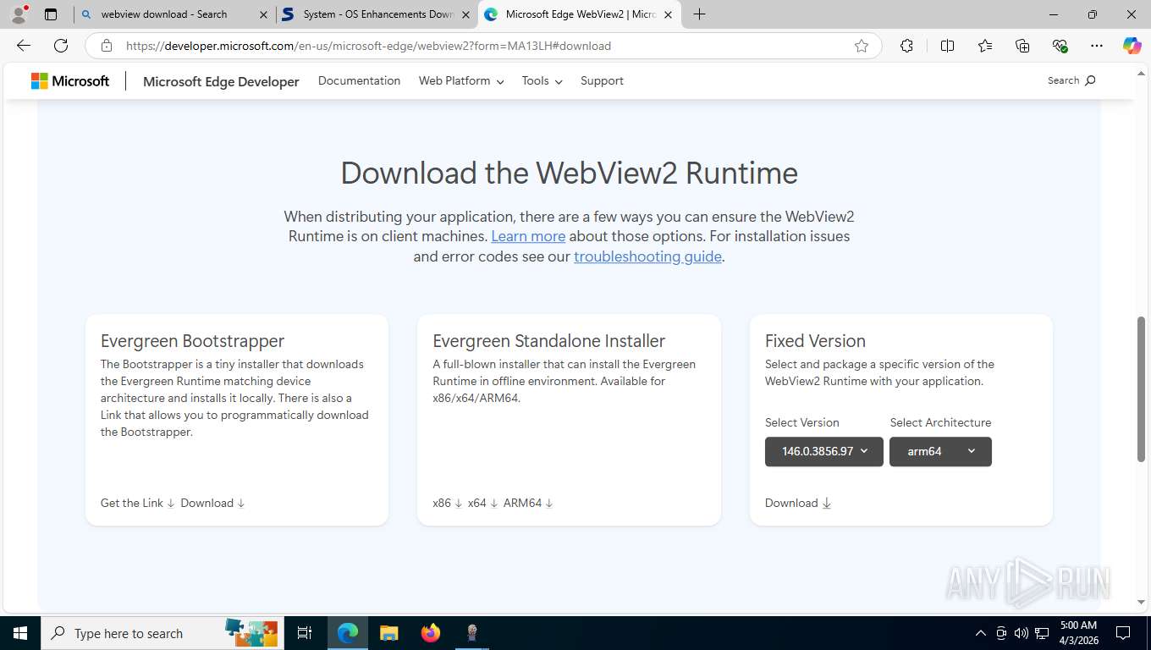The width and height of the screenshot is (1151, 650).
Task: Click the Fixed Version heading
Action: pos(815,341)
